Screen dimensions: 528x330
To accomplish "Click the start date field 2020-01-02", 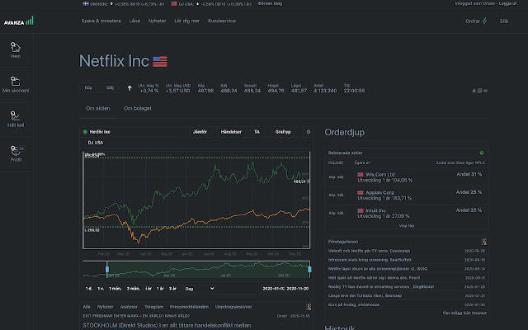I will pos(273,289).
